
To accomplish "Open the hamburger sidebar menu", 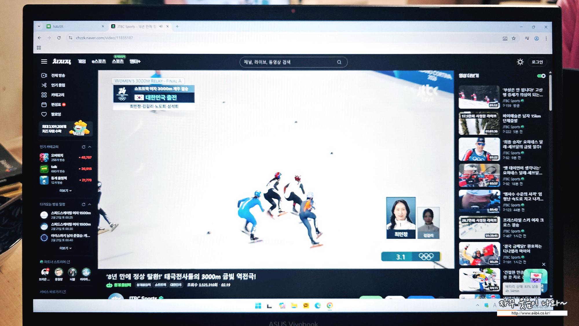I will (x=44, y=61).
